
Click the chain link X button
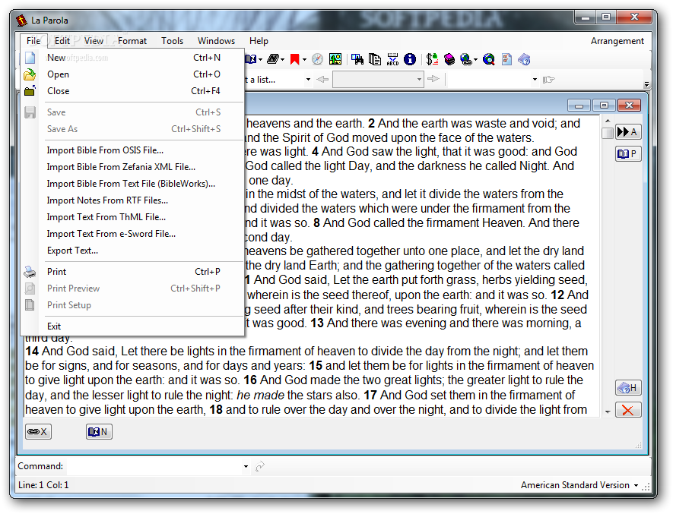pos(38,431)
